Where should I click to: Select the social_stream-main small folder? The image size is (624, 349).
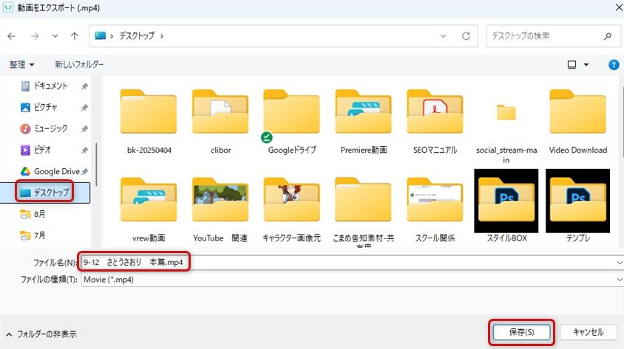point(506,113)
